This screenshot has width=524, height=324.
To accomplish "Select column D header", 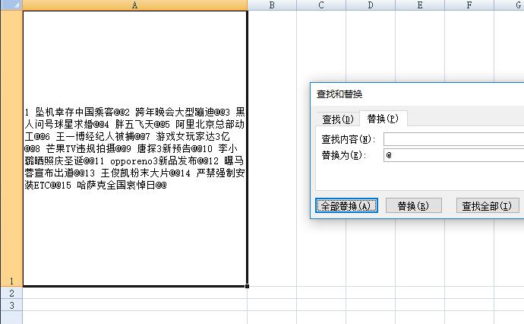I will click(x=371, y=5).
